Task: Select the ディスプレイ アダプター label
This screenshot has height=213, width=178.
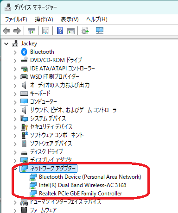Action: tap(52, 160)
